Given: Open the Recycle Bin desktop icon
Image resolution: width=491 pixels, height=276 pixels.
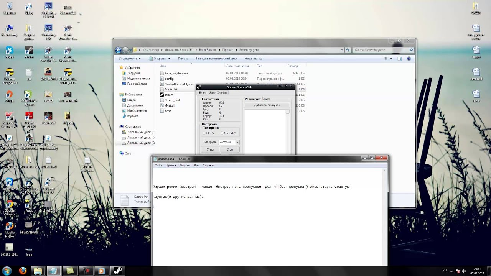Looking at the screenshot, I should [9, 8].
